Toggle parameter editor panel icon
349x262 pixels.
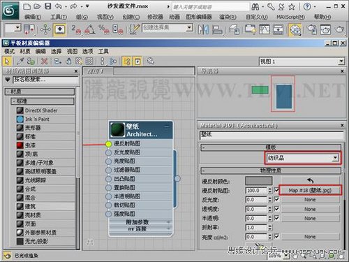[x=138, y=61]
